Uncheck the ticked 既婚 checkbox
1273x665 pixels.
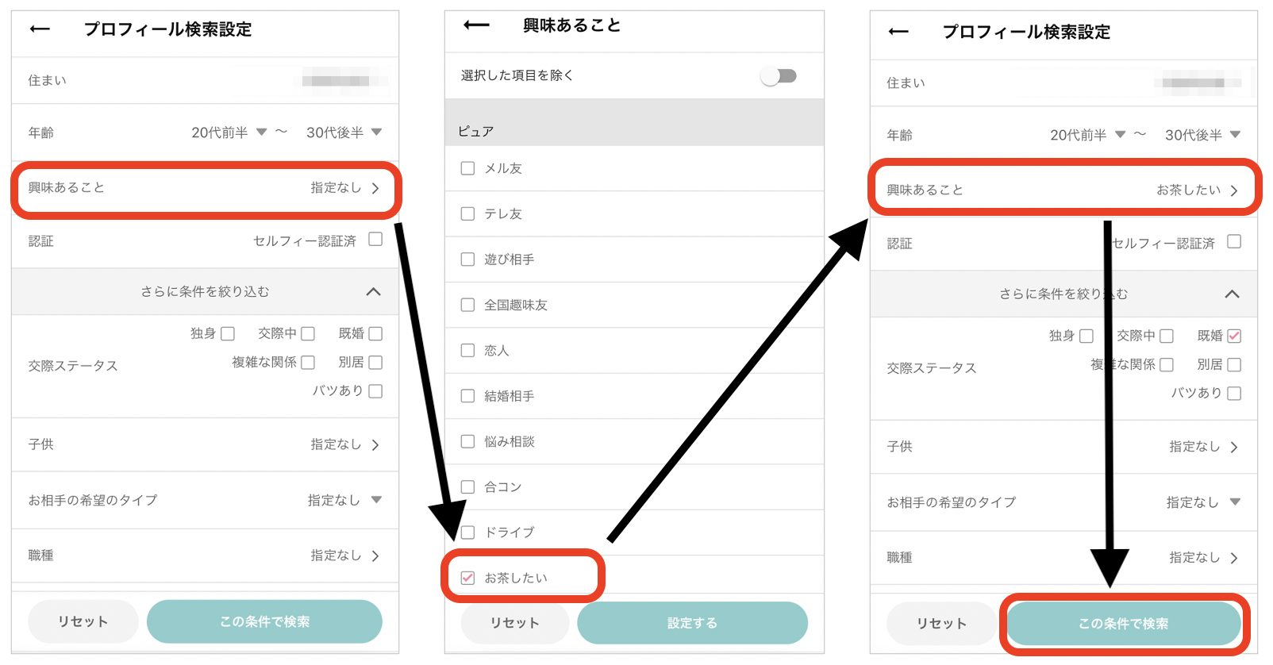click(x=1234, y=336)
